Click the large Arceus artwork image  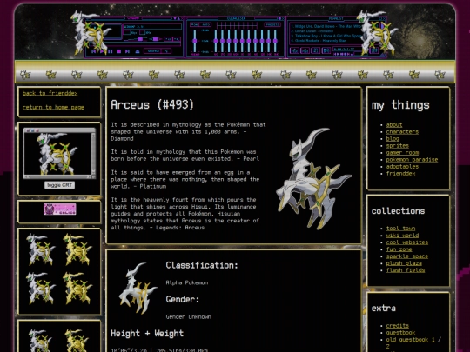click(313, 178)
